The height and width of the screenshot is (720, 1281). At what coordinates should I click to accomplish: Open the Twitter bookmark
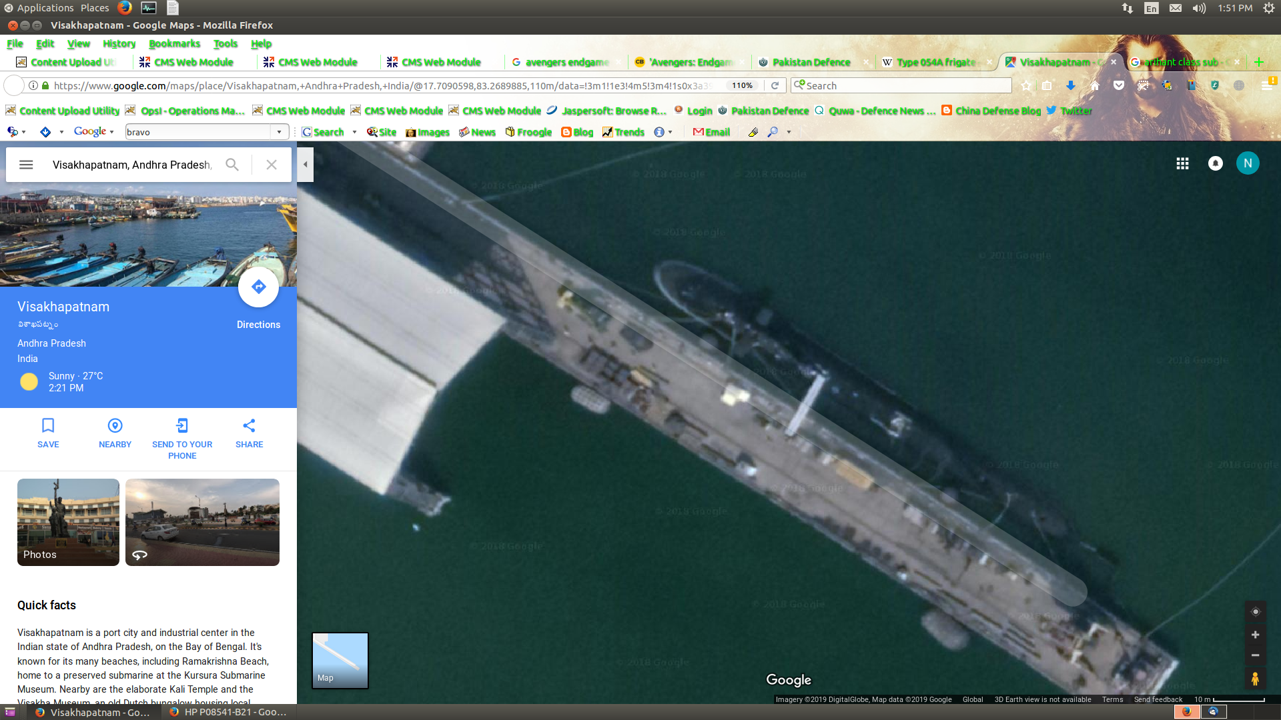tap(1069, 111)
